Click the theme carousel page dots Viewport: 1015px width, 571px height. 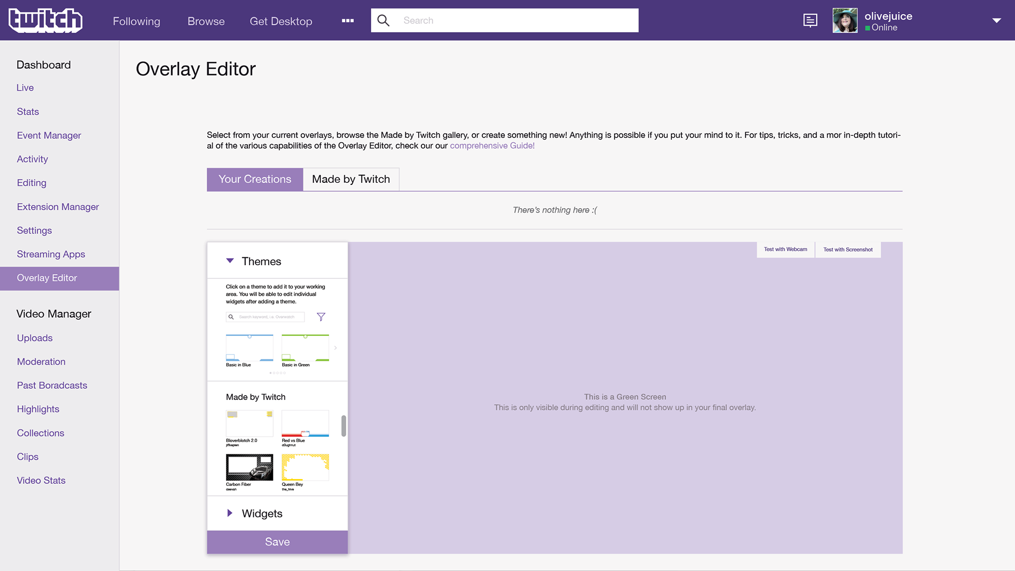[278, 373]
